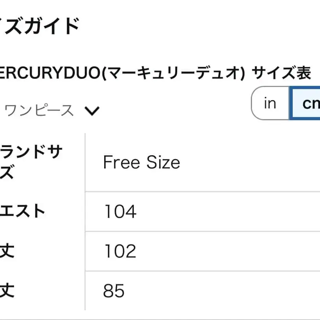
Task: Select the ウエスト row label
Action: click(23, 211)
